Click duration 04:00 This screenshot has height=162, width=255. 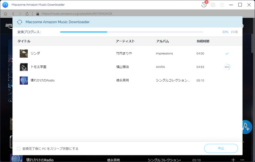[x=200, y=53]
